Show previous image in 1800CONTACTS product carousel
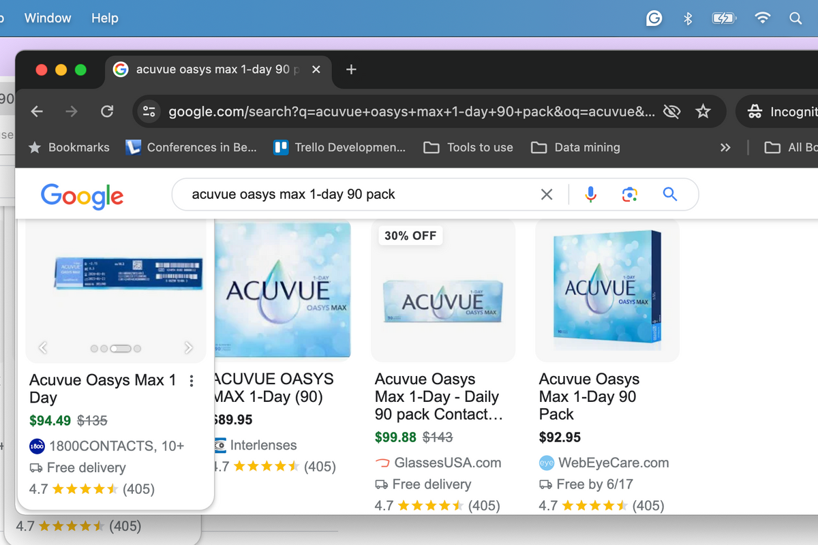The image size is (818, 545). [x=43, y=348]
